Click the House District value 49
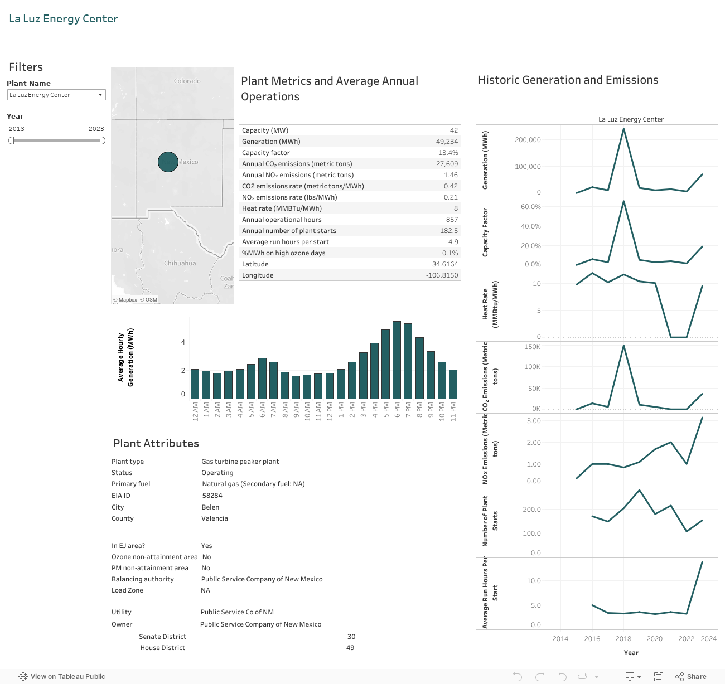 pos(350,648)
